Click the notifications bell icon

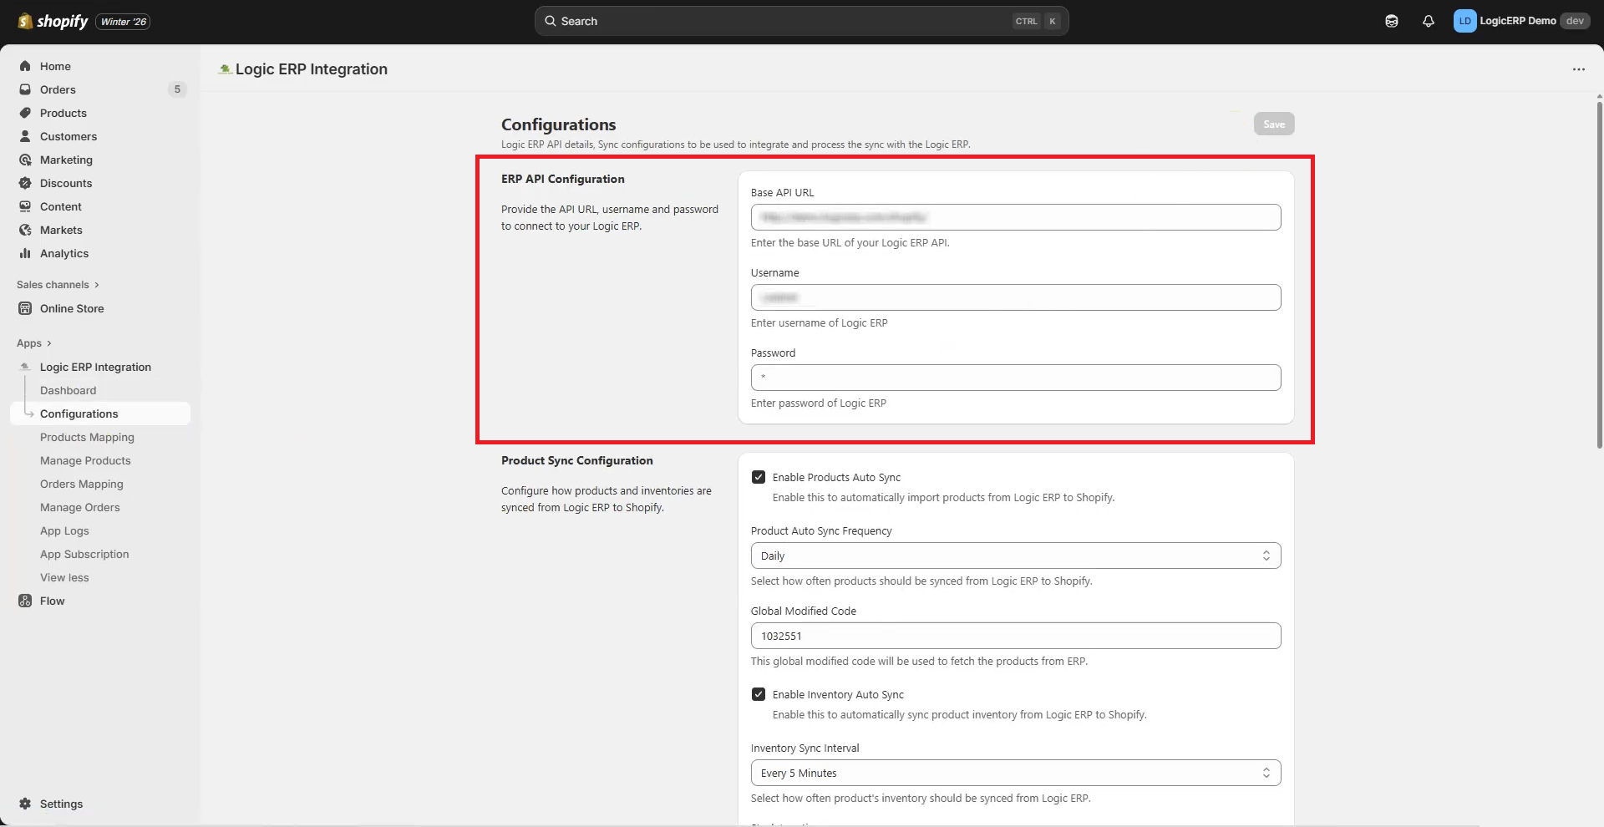click(x=1428, y=21)
